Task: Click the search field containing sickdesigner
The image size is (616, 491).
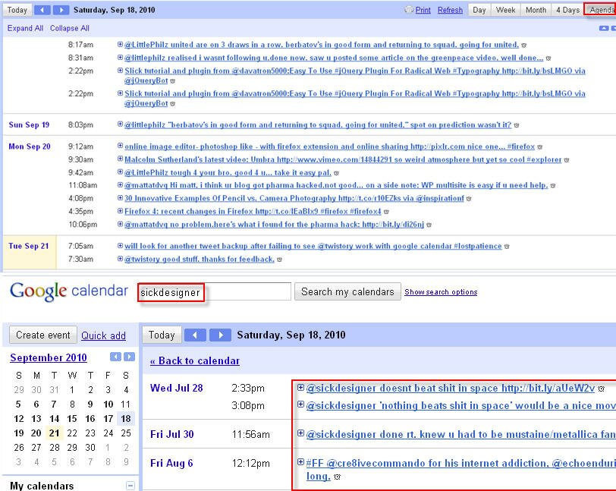Action: click(x=214, y=291)
